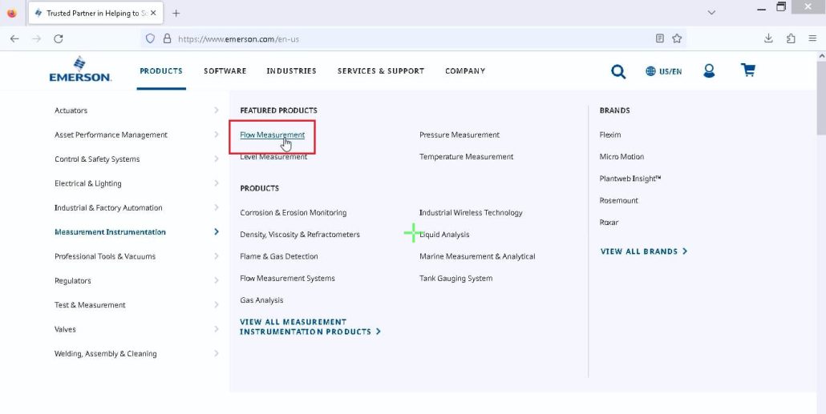Toggle reader view icon in address bar

(659, 38)
